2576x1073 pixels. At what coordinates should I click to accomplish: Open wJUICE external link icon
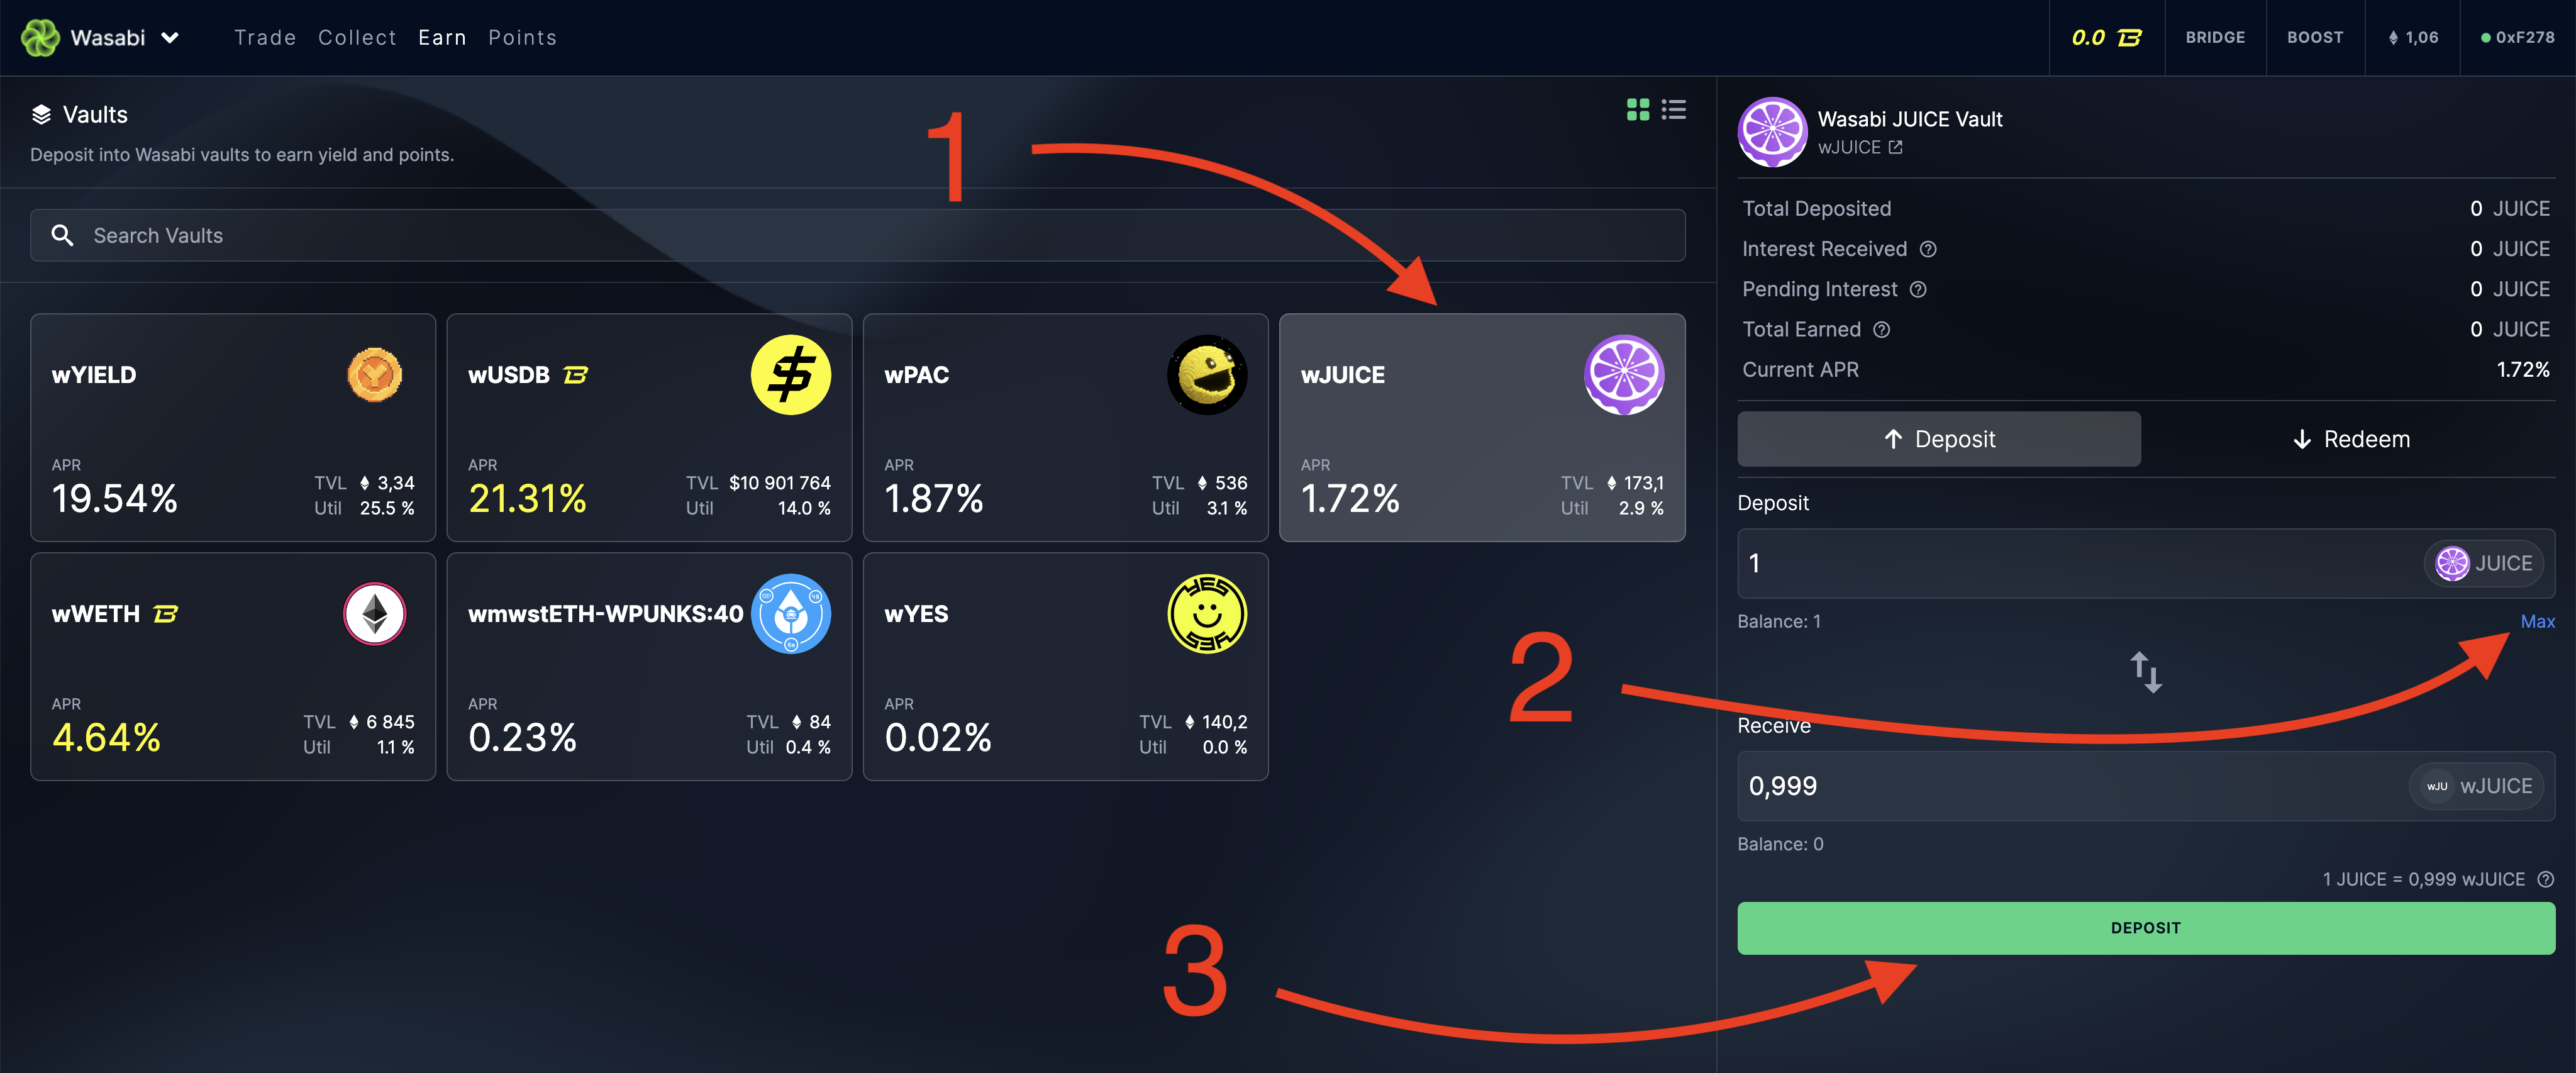tap(1895, 148)
